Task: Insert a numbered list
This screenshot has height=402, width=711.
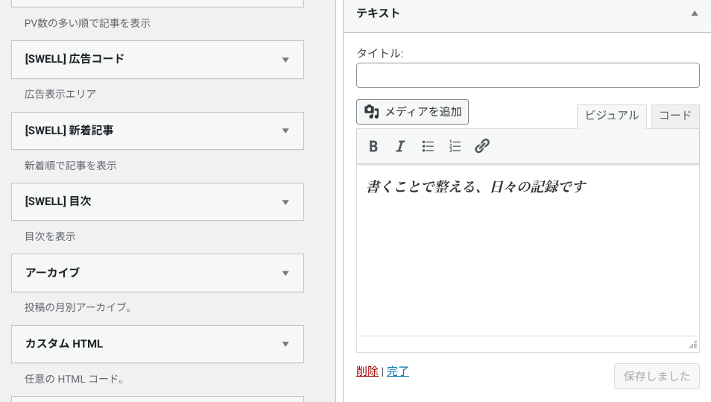Action: [455, 146]
